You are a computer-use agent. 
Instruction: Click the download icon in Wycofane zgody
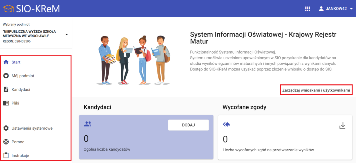pyautogui.click(x=342, y=126)
